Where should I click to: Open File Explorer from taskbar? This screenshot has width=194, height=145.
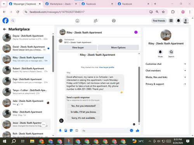(32, 141)
